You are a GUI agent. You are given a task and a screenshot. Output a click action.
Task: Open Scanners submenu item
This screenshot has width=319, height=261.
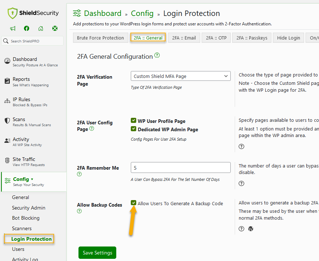22,228
